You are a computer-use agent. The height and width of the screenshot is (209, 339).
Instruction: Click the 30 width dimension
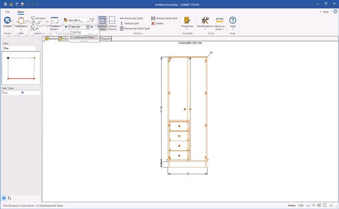pos(187,174)
